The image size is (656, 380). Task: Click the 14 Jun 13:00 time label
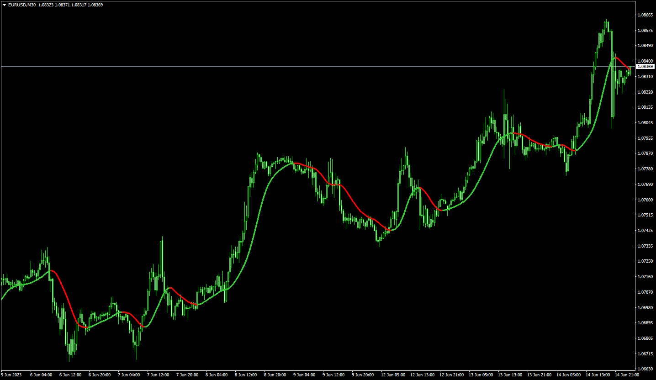(598, 375)
